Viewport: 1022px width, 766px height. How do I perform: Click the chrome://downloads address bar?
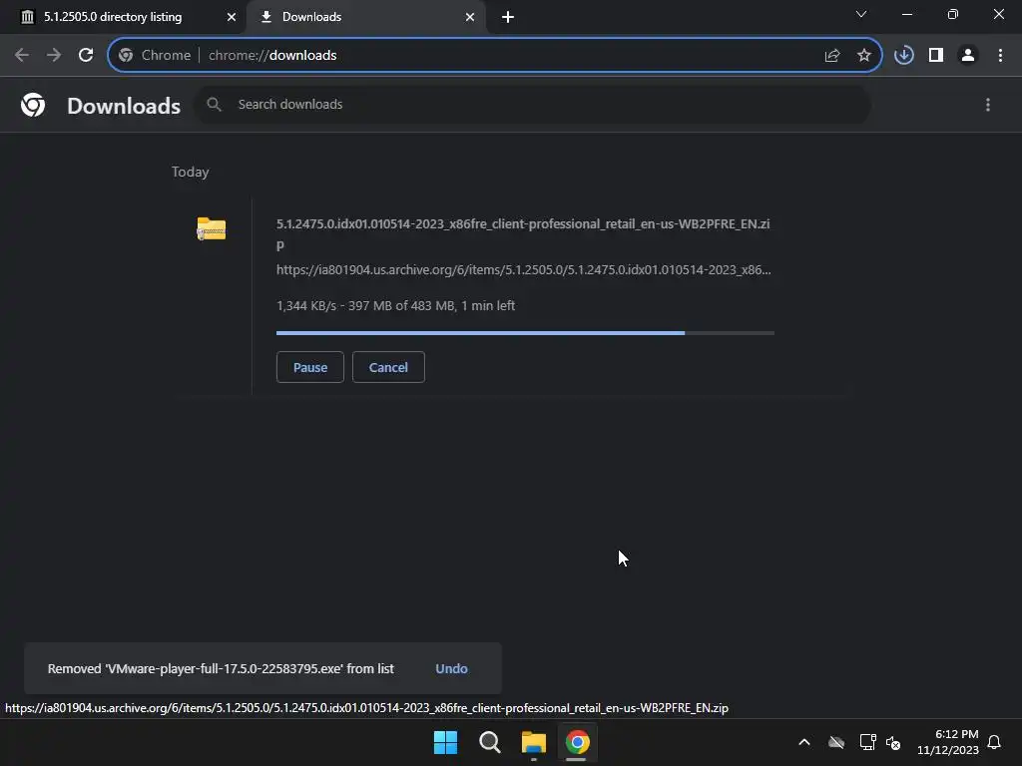click(495, 56)
